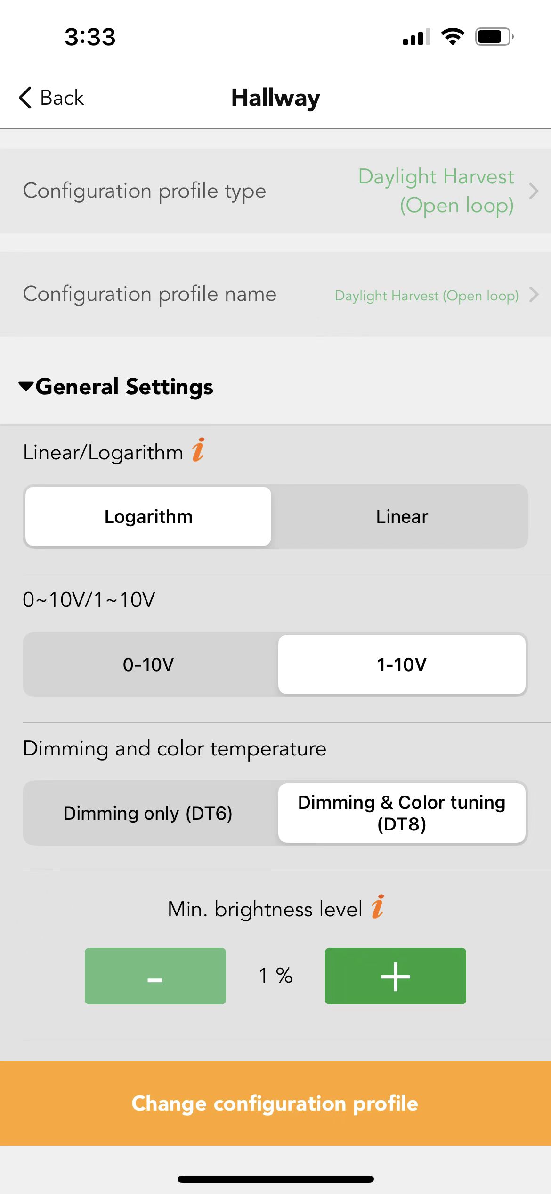This screenshot has width=551, height=1194.
Task: Tap the Linear/Logarithm info icon
Action: [x=198, y=449]
